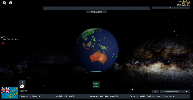
Task: Select Australia on the globe
Action: (x=98, y=57)
